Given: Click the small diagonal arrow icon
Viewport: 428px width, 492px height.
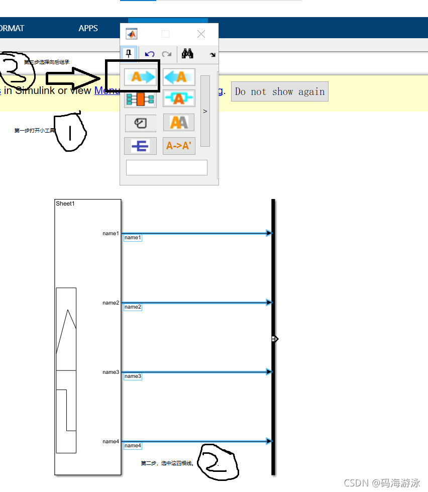Looking at the screenshot, I should coord(212,55).
